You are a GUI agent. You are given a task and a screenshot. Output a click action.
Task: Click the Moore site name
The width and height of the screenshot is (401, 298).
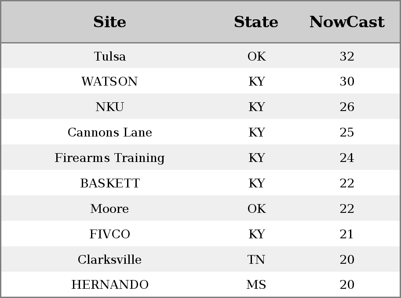point(109,208)
